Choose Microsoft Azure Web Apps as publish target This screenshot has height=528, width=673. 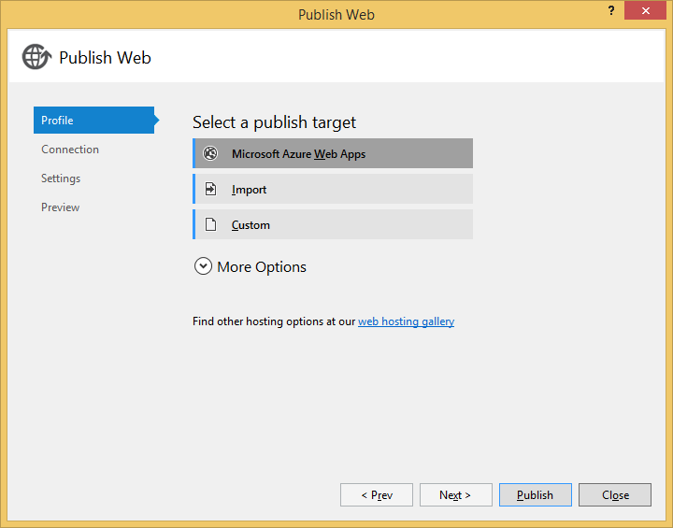click(x=298, y=154)
